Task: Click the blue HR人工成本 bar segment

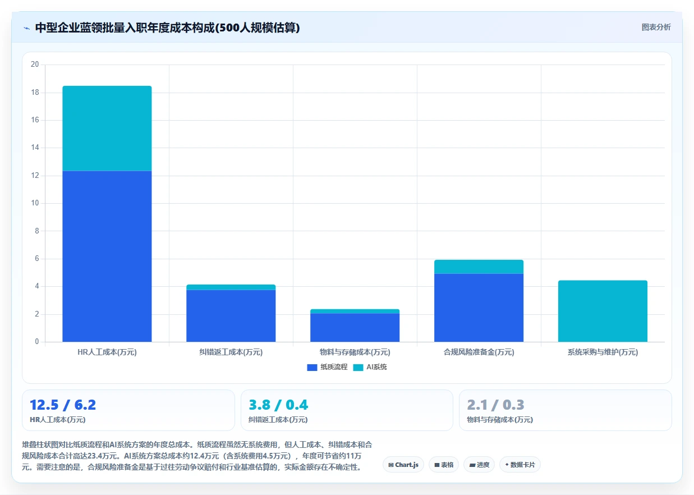Action: (107, 256)
